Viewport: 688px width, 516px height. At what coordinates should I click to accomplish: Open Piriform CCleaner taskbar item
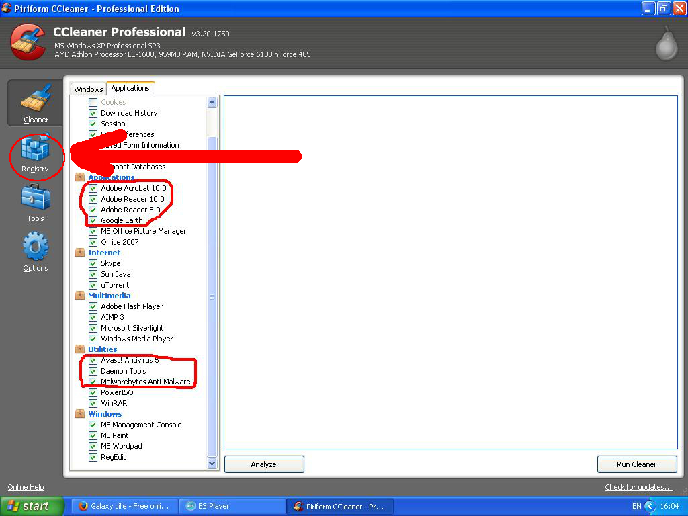340,506
